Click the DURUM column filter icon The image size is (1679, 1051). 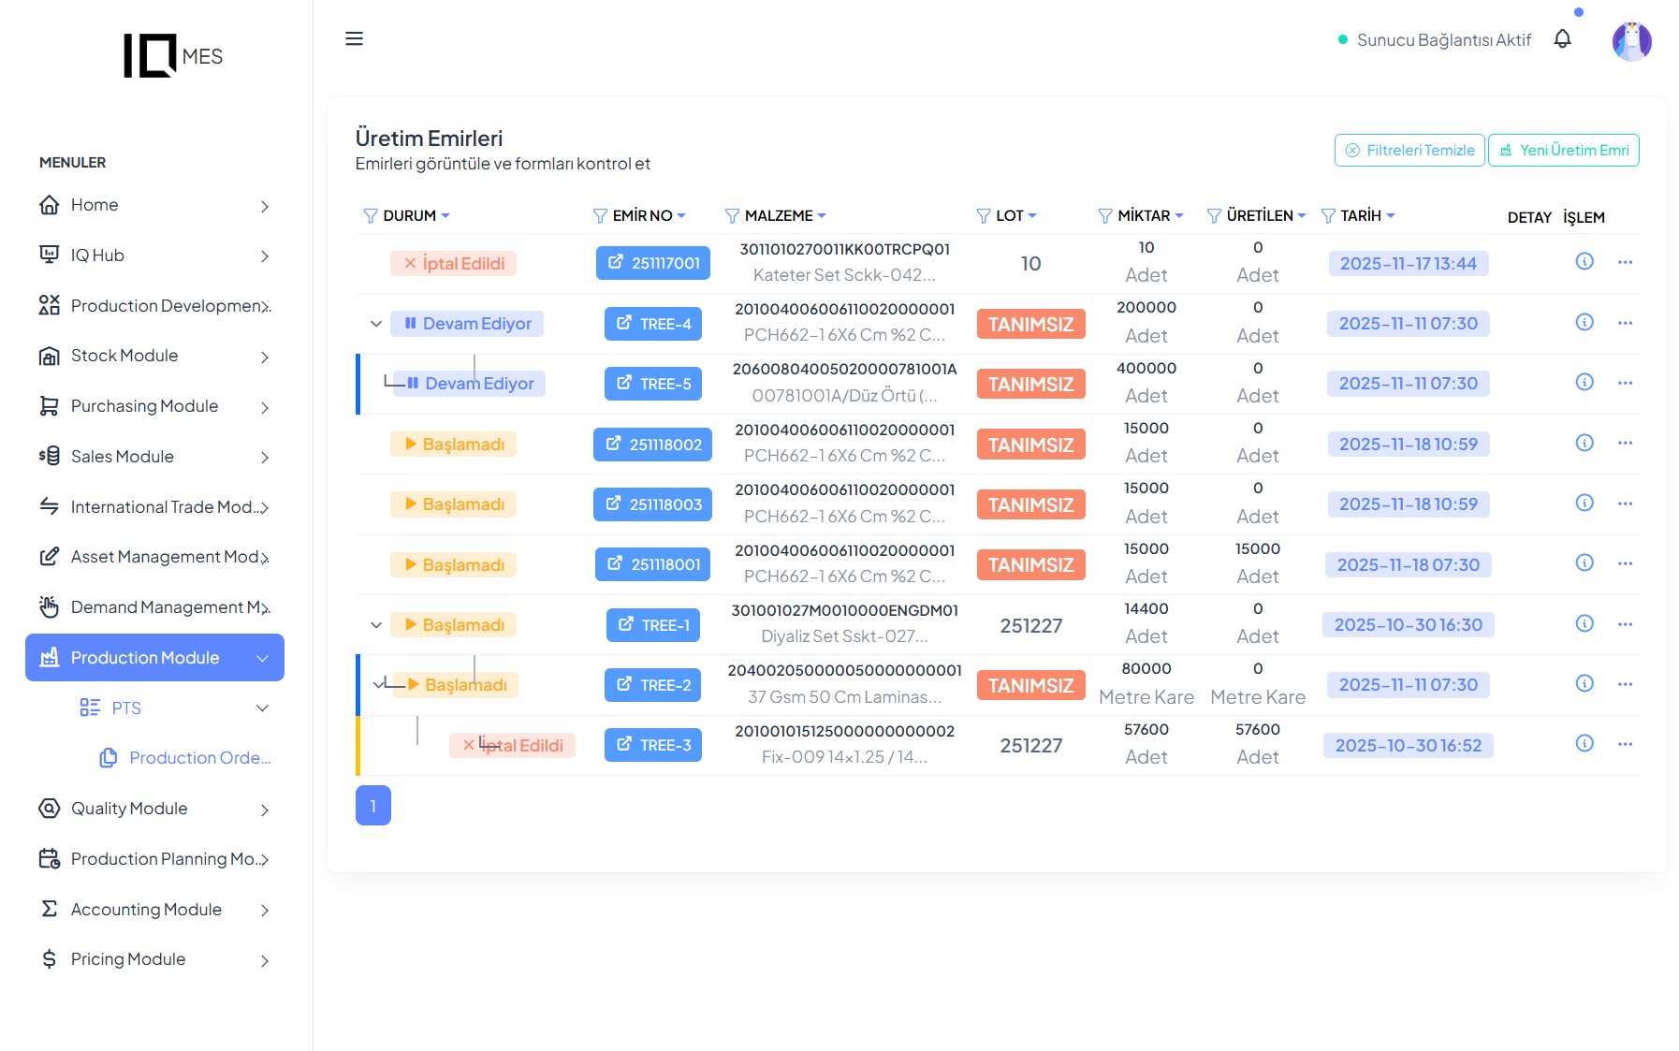point(370,216)
